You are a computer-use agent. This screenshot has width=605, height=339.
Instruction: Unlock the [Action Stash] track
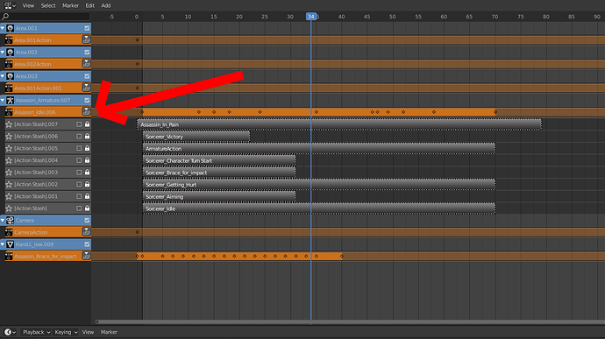pyautogui.click(x=87, y=208)
